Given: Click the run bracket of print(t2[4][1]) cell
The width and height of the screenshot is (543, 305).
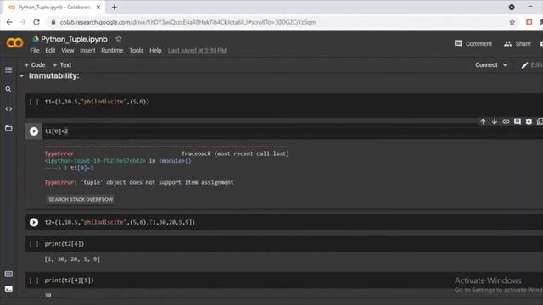Looking at the screenshot, I should [34, 280].
